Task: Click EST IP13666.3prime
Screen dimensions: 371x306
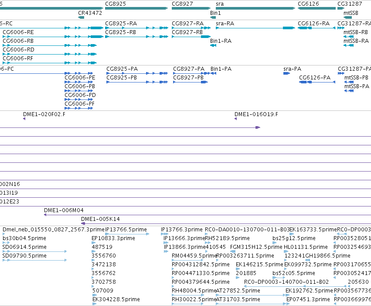Action: [x=184, y=238]
